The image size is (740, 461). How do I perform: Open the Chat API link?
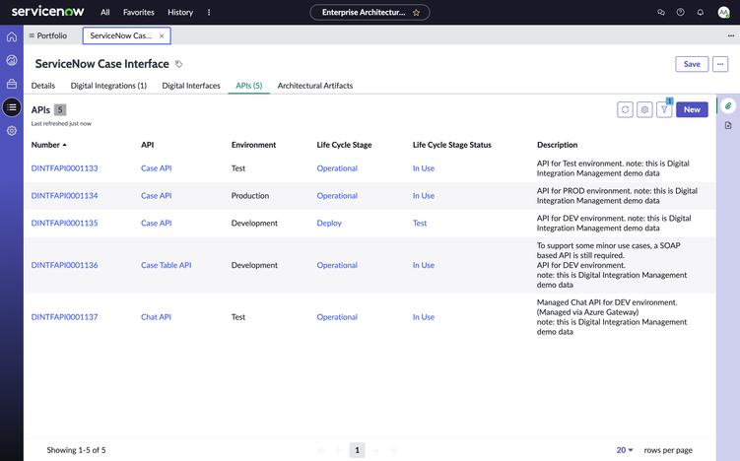[156, 317]
